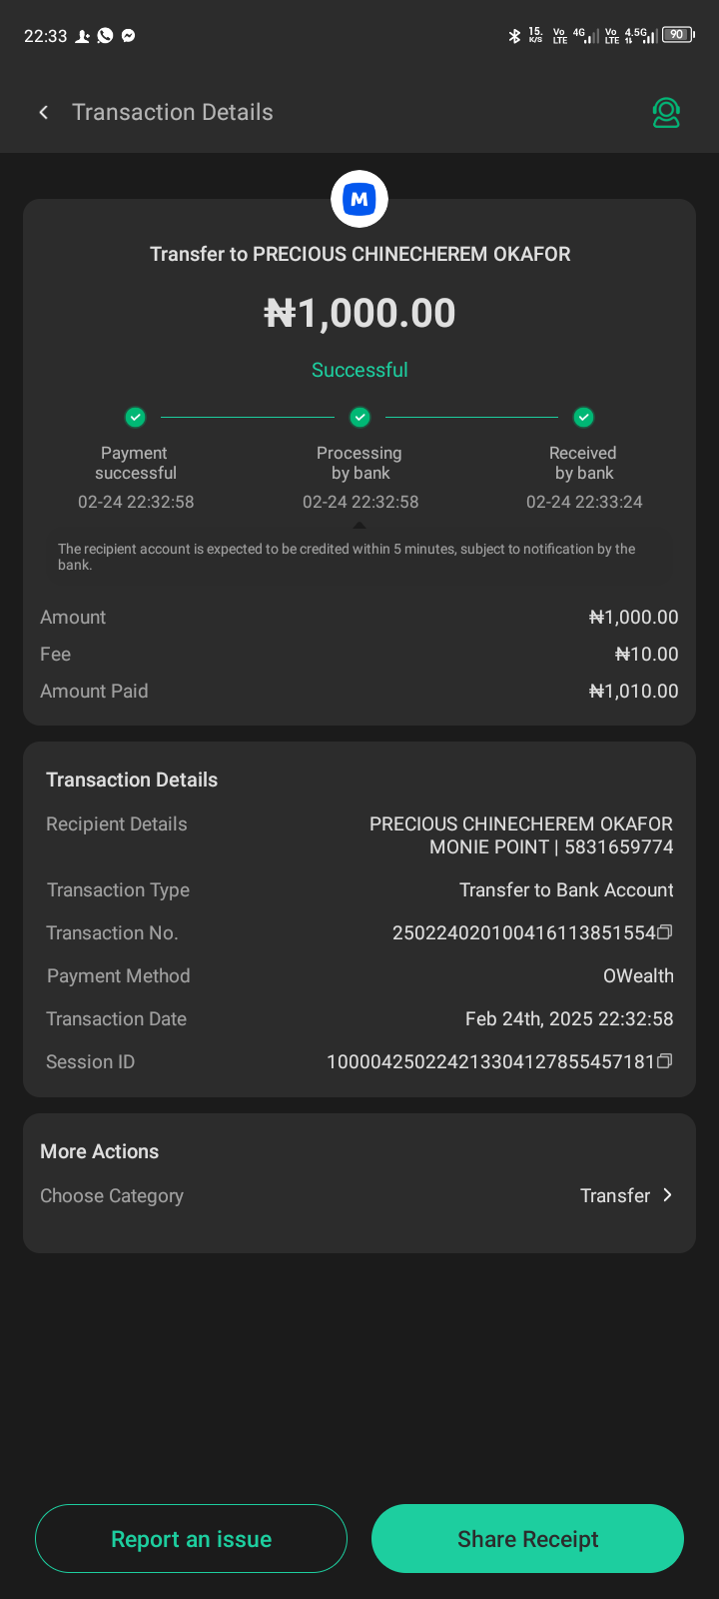Tap the Received by bank checkmark

pyautogui.click(x=584, y=417)
